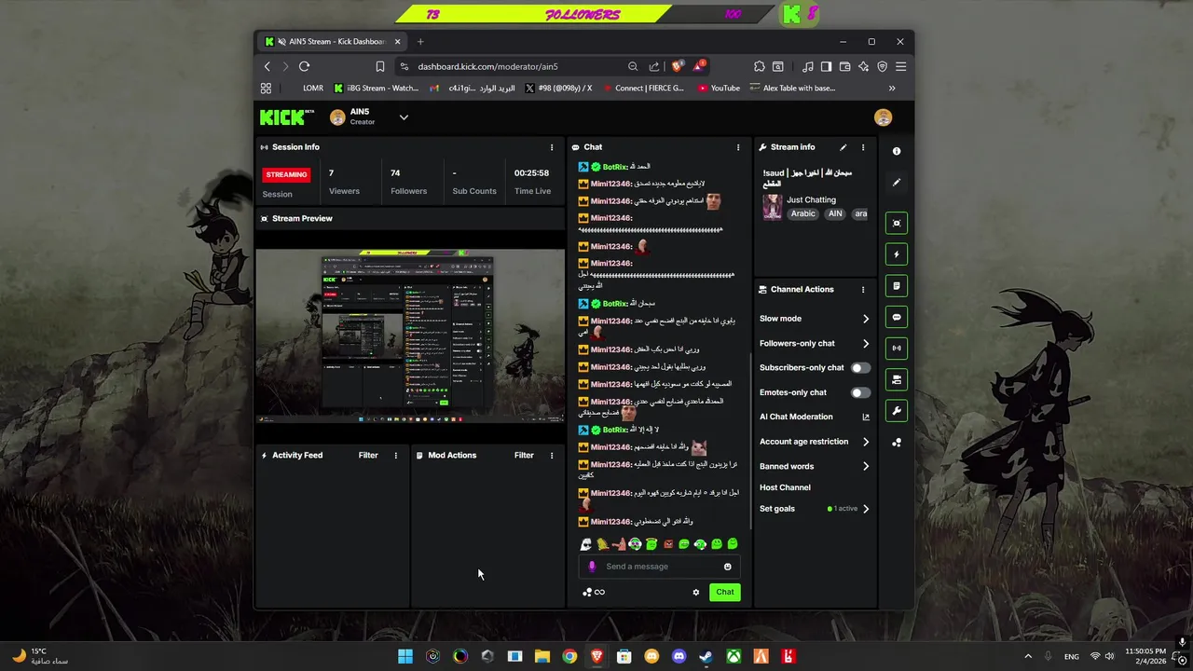Expand Slow mode options
The image size is (1193, 671).
pos(866,319)
